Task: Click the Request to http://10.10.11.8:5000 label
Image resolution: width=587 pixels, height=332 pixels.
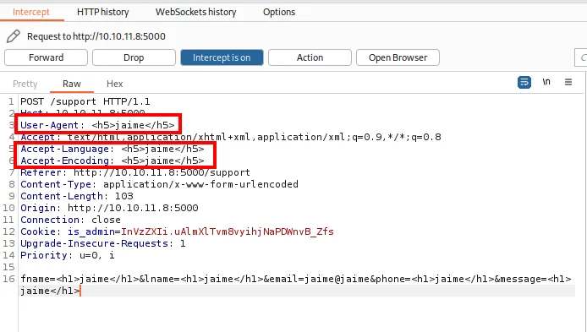Action: click(x=96, y=36)
